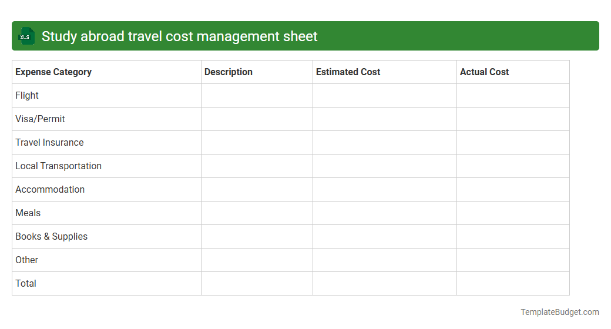The image size is (611, 329).
Task: Click the Books & Supplies row label
Action: click(52, 237)
